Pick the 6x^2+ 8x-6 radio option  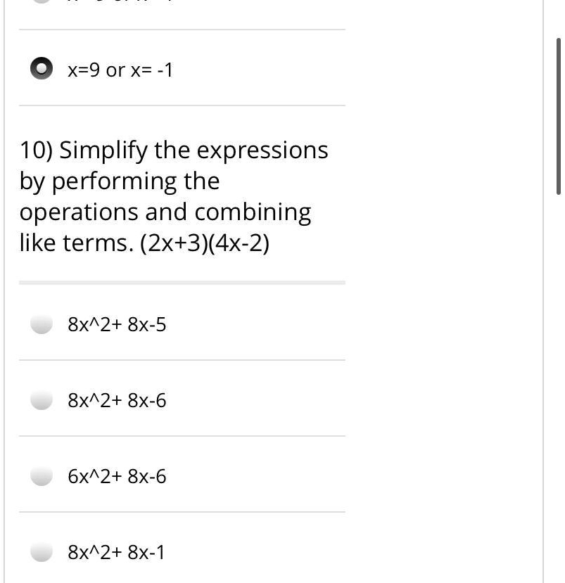click(x=42, y=476)
